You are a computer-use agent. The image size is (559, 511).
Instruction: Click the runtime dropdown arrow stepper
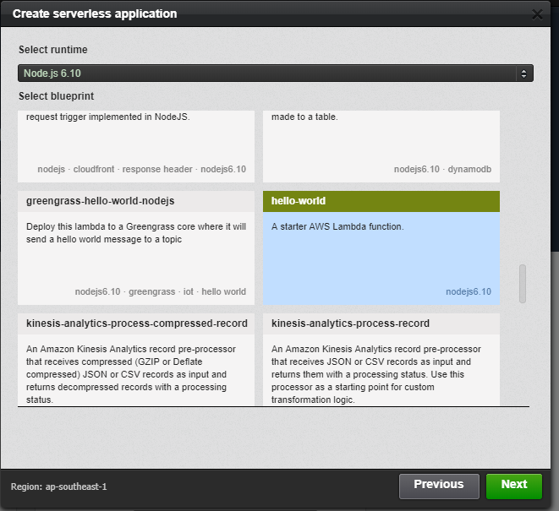click(x=523, y=73)
